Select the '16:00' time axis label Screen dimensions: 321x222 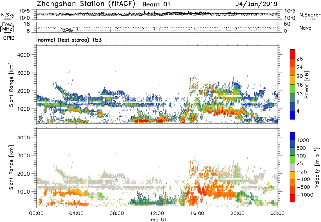(197, 213)
